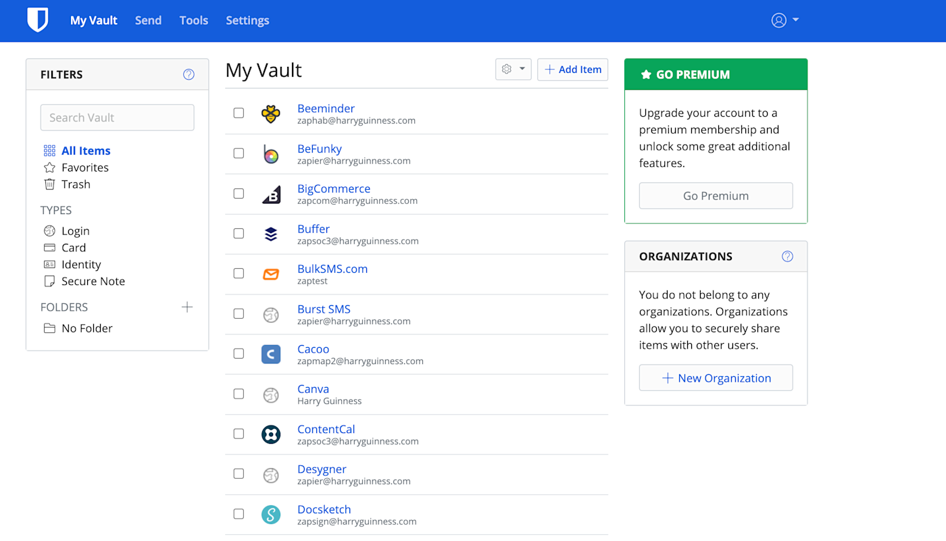Open the Buffer vault entry
This screenshot has height=541, width=946.
tap(314, 229)
